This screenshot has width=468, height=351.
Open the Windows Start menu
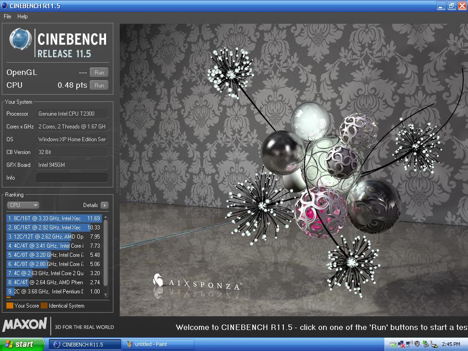point(22,345)
